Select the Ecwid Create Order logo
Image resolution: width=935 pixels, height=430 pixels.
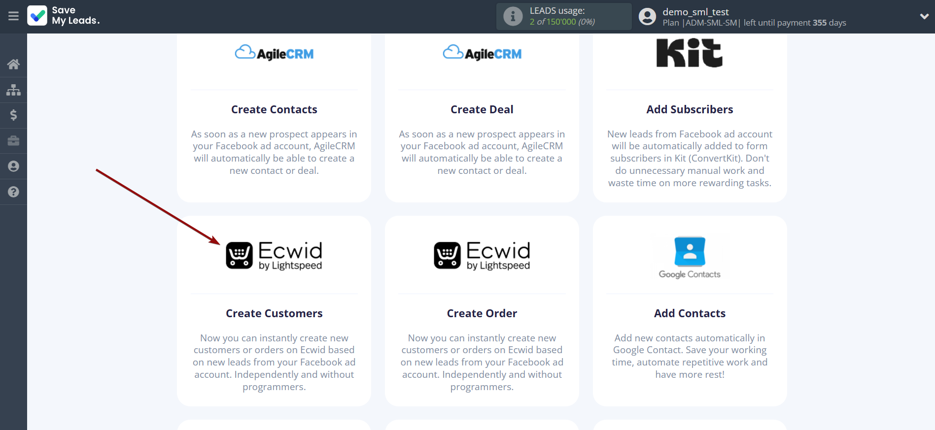pyautogui.click(x=482, y=255)
